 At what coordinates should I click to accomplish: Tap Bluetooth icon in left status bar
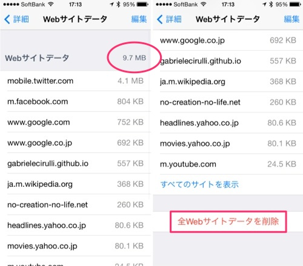point(118,4)
